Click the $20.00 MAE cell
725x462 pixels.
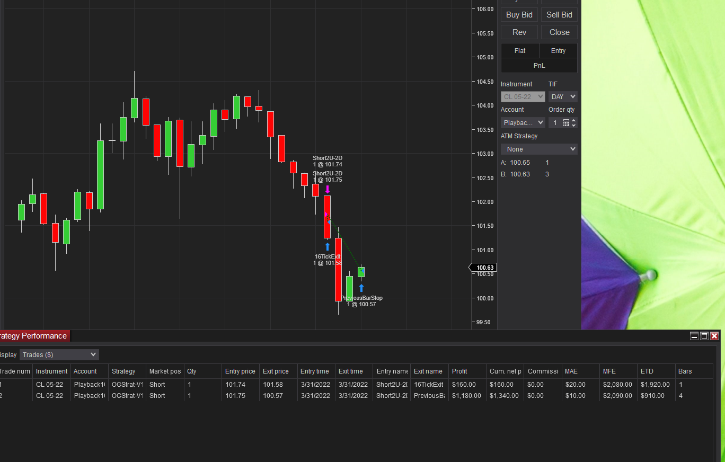click(580, 385)
